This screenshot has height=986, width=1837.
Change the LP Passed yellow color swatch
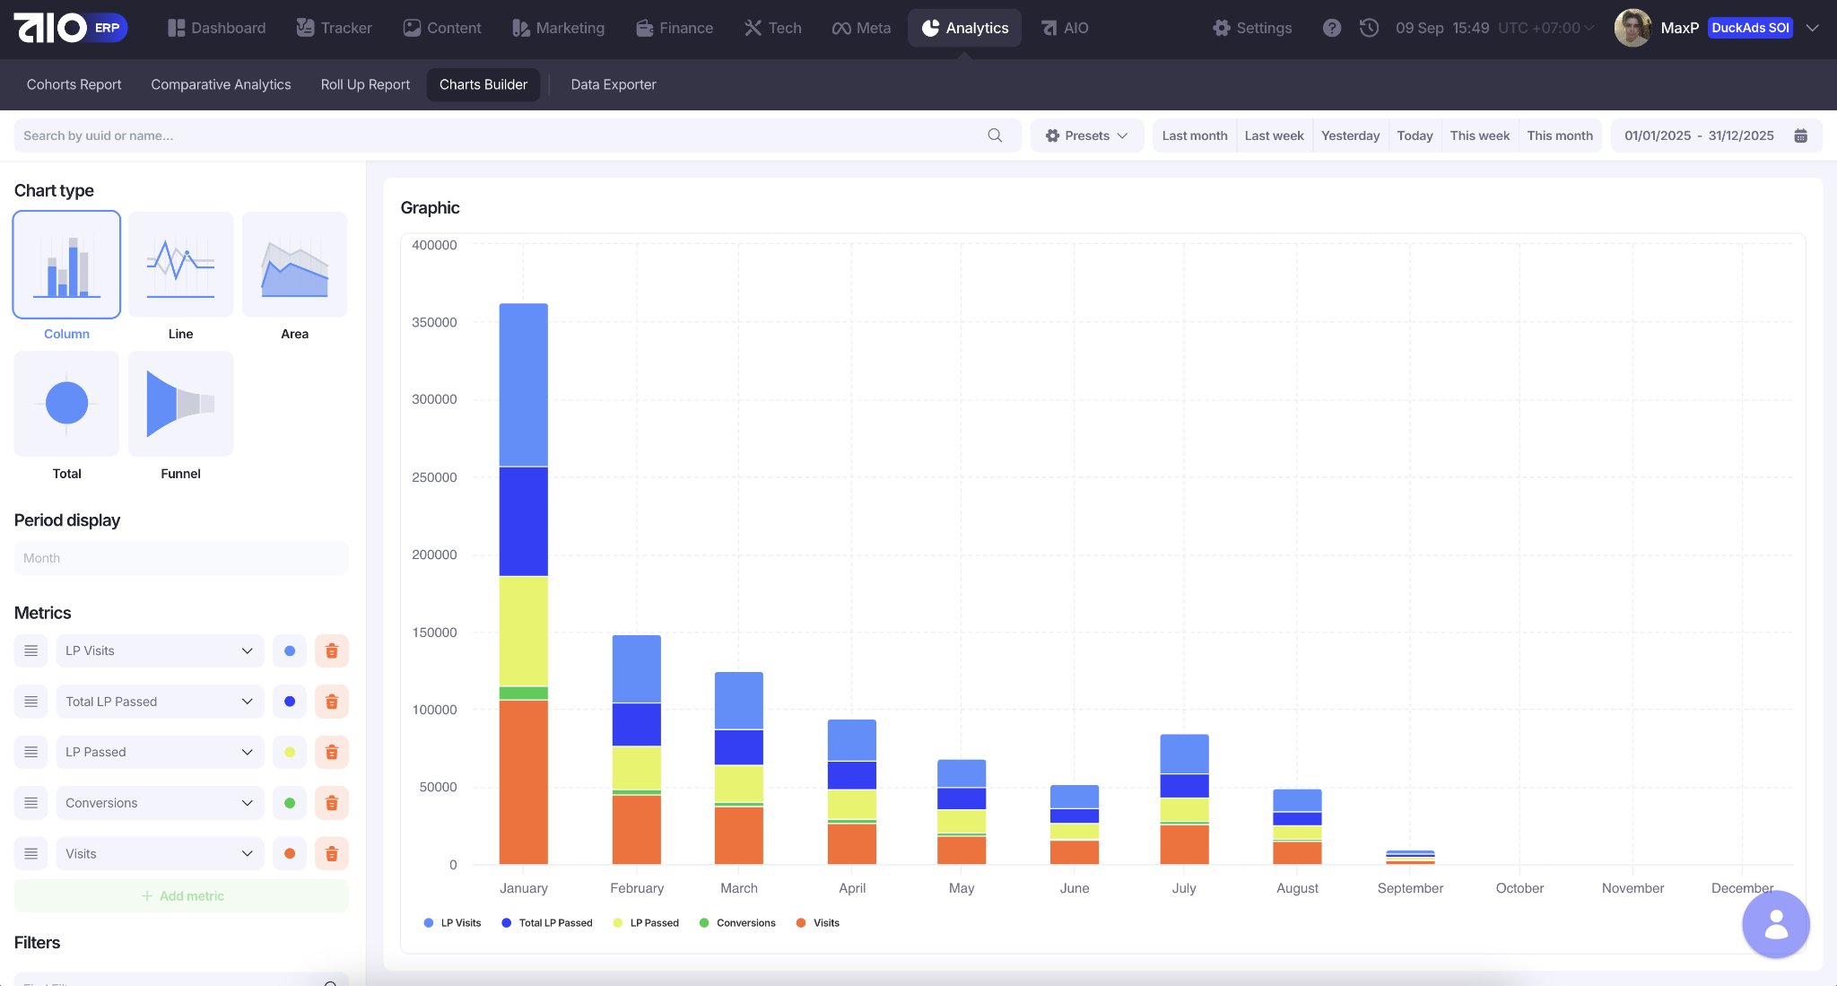tap(290, 753)
